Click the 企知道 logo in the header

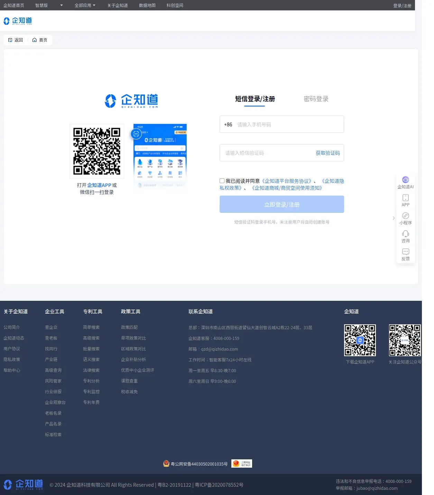tap(18, 21)
